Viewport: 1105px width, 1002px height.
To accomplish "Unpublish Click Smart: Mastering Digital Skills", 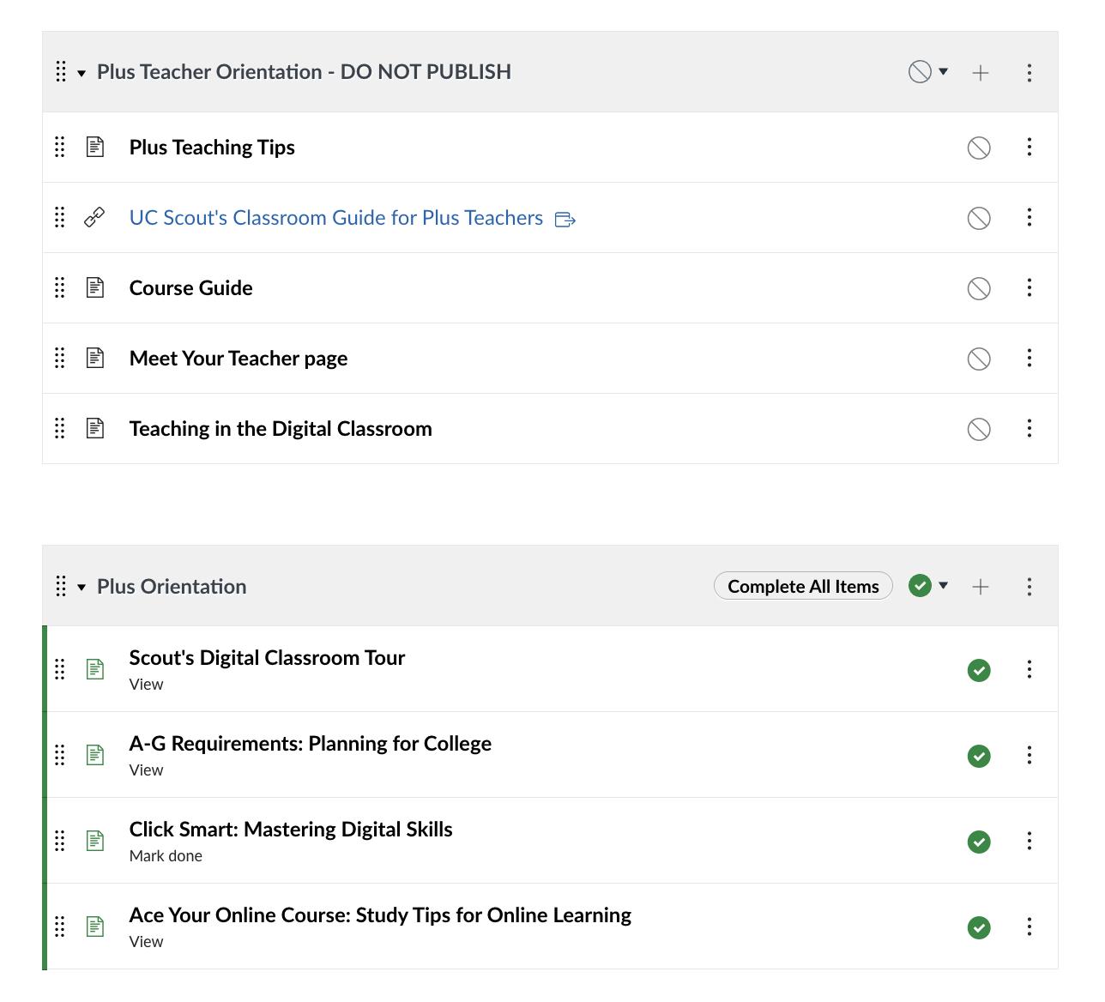I will pyautogui.click(x=978, y=842).
